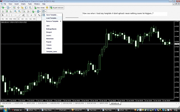Viewport: 180px width, 112px height.
Task: Open the Navigator panel icon
Action: pyautogui.click(x=22, y=8)
